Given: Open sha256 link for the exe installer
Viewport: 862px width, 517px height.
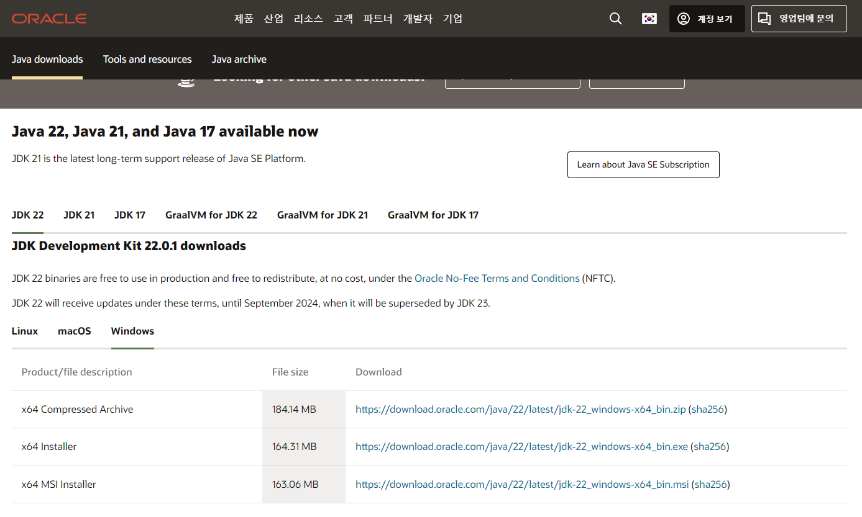Looking at the screenshot, I should pyautogui.click(x=710, y=447).
